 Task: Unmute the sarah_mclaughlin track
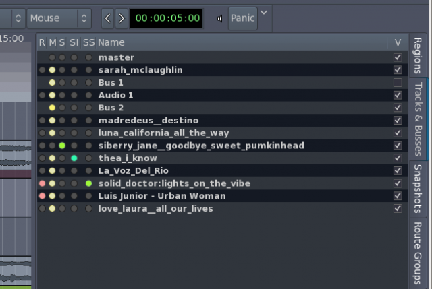tap(52, 70)
